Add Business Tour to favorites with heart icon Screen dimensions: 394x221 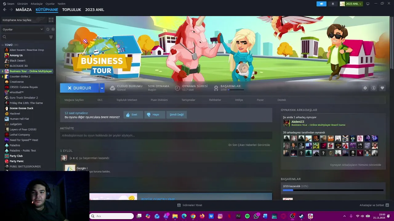coord(382,88)
